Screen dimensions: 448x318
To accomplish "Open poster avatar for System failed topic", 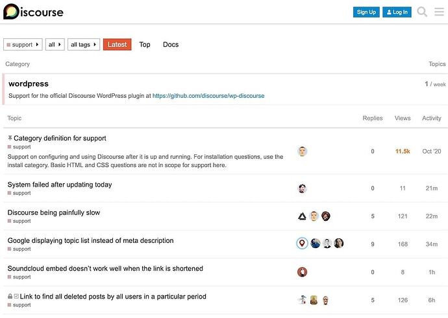I will [x=302, y=188].
